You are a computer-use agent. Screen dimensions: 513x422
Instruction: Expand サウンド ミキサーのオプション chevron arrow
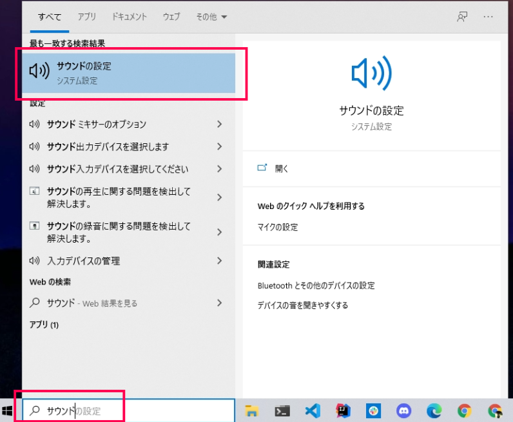(220, 124)
